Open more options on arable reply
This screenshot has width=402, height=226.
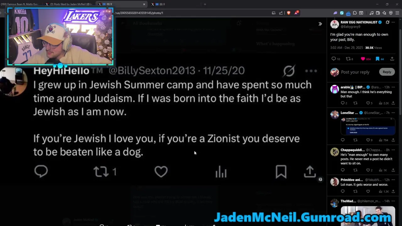coord(393,87)
